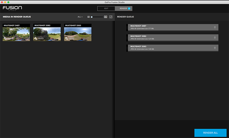Click the MEDIA IN RENDER QUEUE heading
The image size is (229, 138).
pos(17,17)
